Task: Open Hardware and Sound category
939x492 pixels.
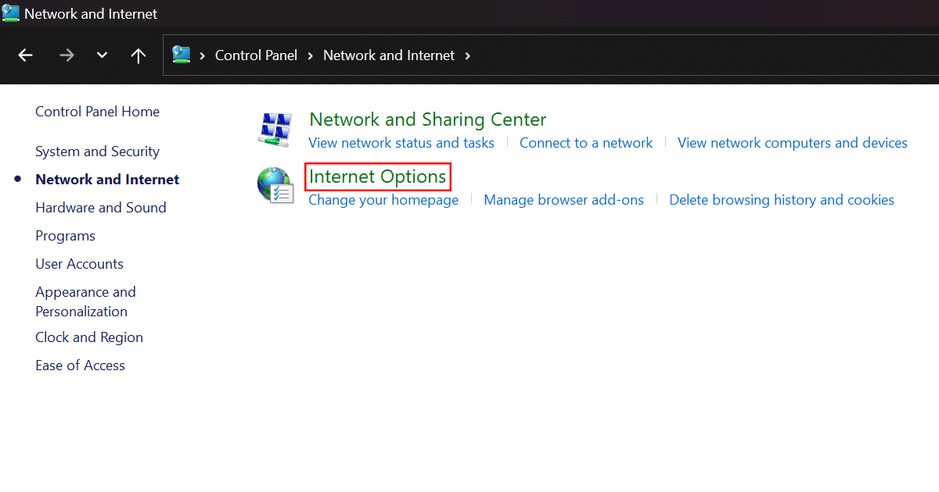Action: point(100,208)
